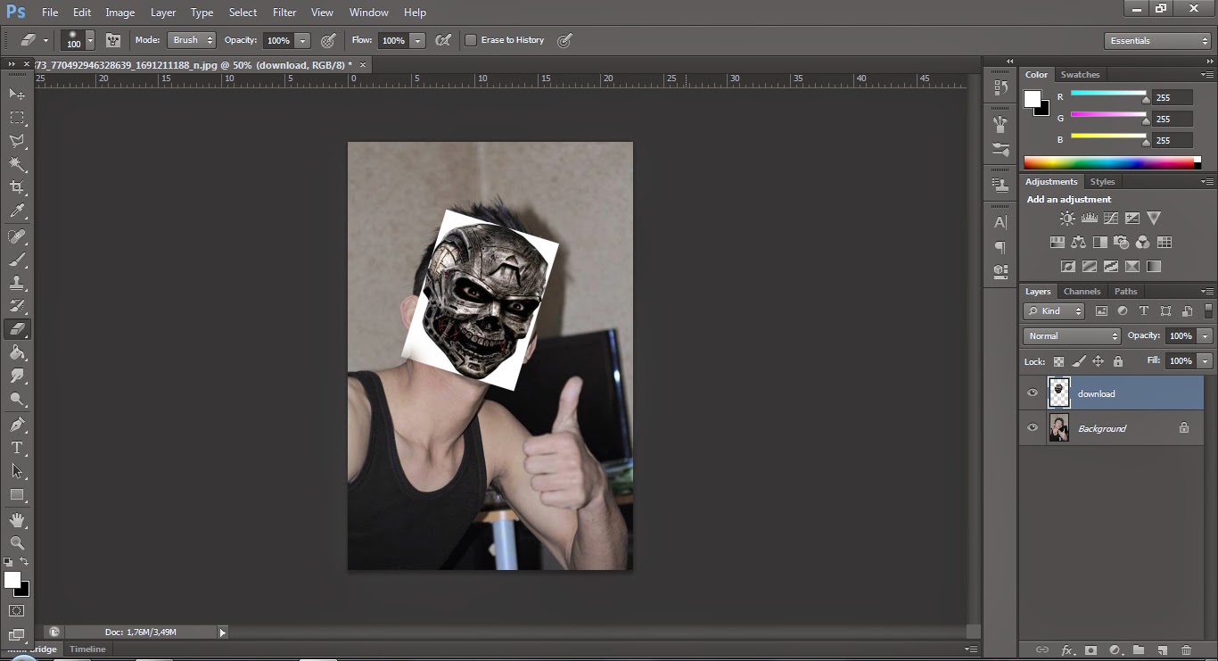1218x661 pixels.
Task: Open the Flow slider arrow
Action: (417, 40)
